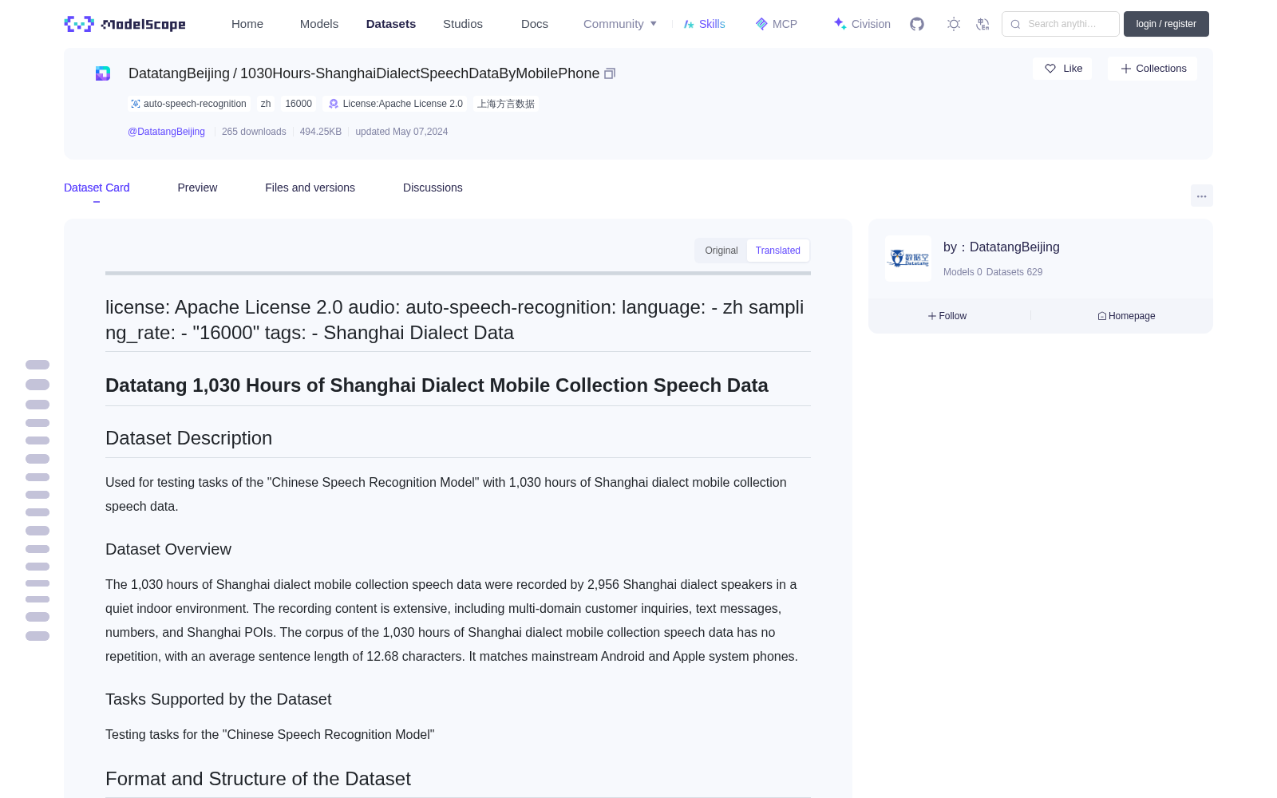
Task: Click the 'by: DatatangBeijing' publisher name
Action: click(1002, 247)
